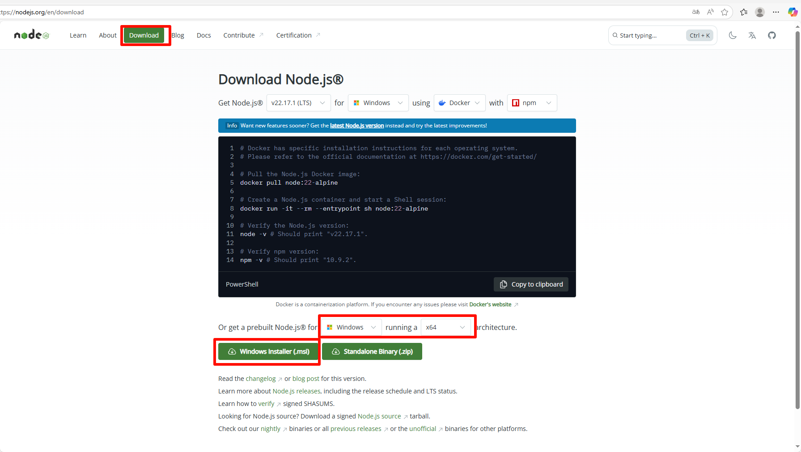Open the npm package manager dropdown
This screenshot has width=801, height=452.
[x=532, y=103]
